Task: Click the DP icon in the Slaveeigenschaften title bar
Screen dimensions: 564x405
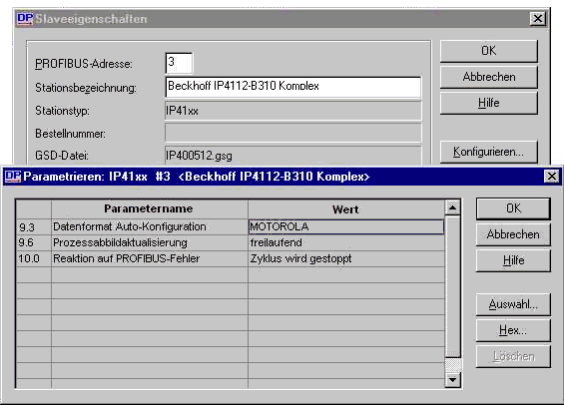Action: (25, 18)
